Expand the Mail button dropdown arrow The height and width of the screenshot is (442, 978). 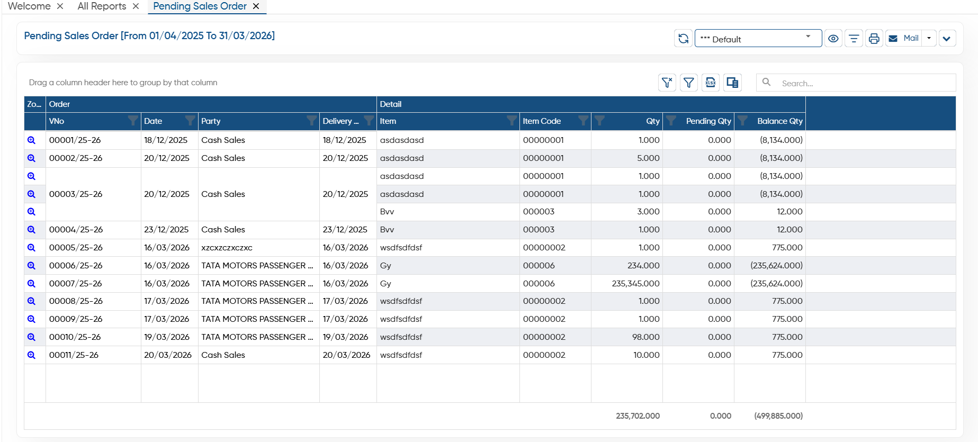click(x=929, y=38)
